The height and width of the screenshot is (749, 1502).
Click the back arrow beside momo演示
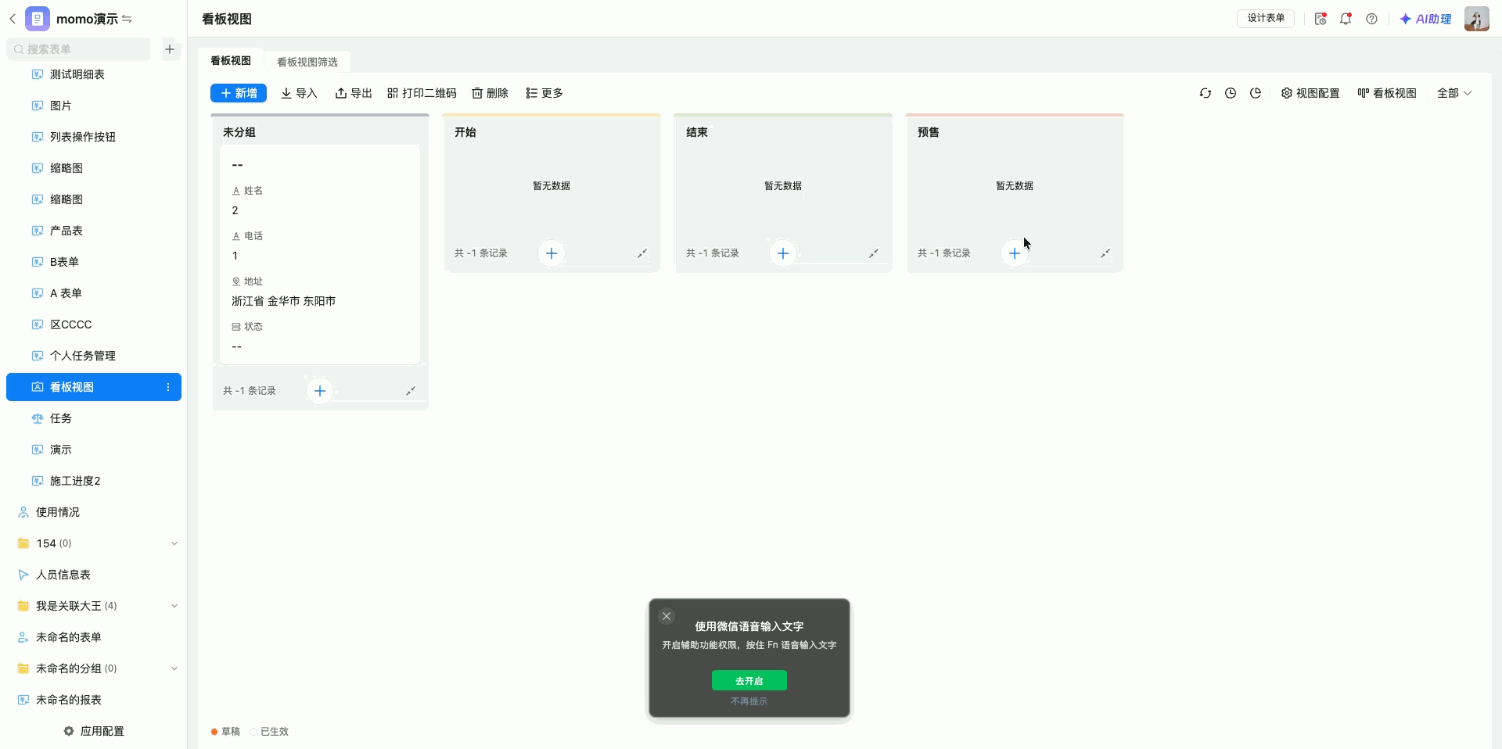click(x=13, y=19)
